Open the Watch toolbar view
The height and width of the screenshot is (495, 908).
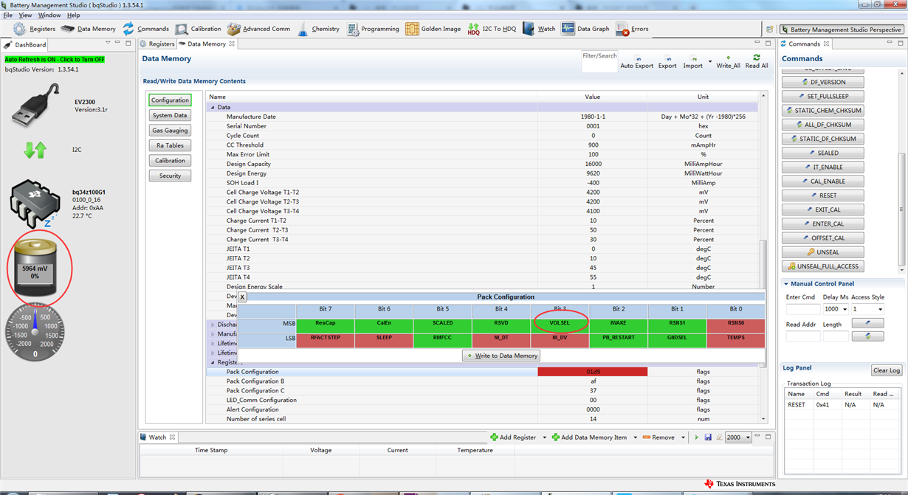coord(539,29)
